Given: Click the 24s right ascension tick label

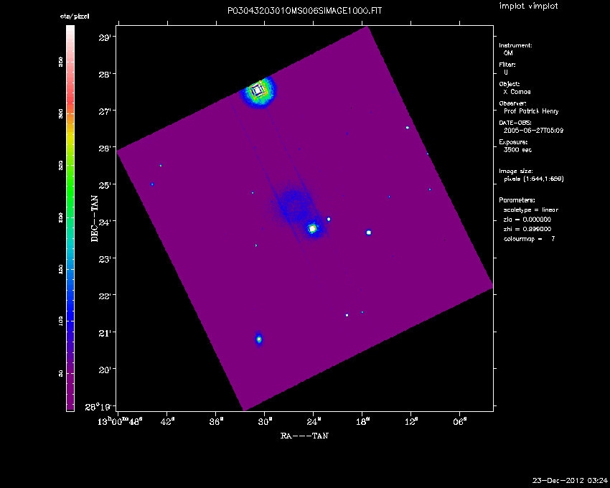Looking at the screenshot, I should 315,421.
